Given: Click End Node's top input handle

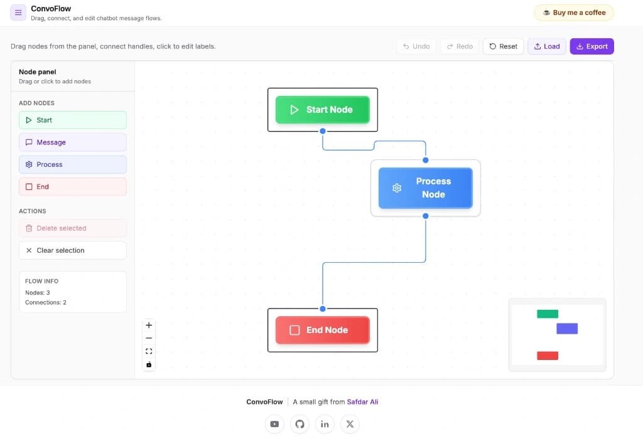Looking at the screenshot, I should coord(323,309).
